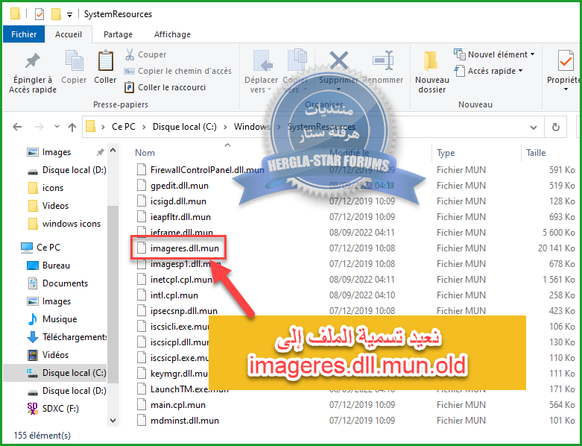
Task: Switch to Accueil tab
Action: coord(69,34)
